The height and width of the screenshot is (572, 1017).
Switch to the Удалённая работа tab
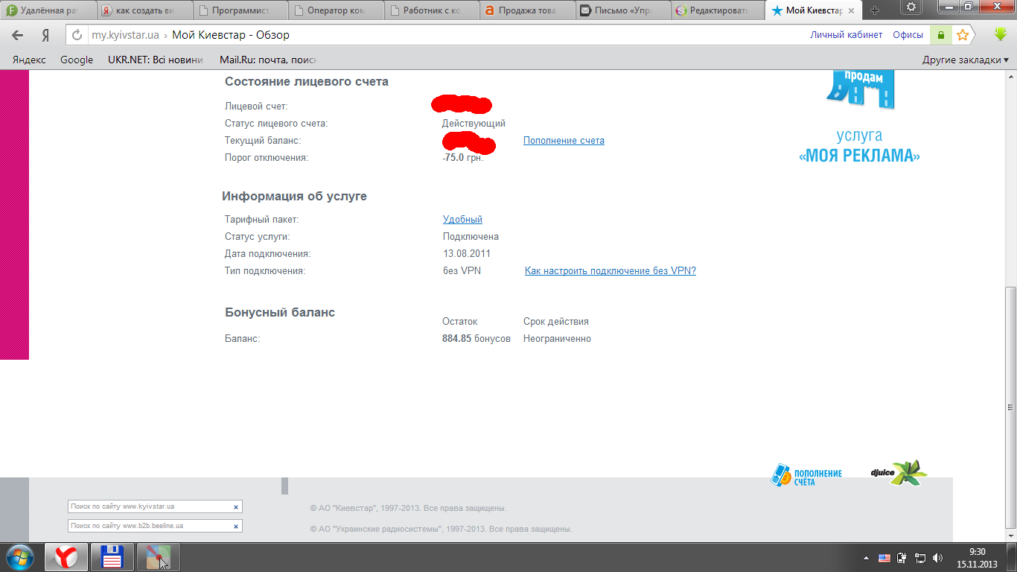pos(49,10)
